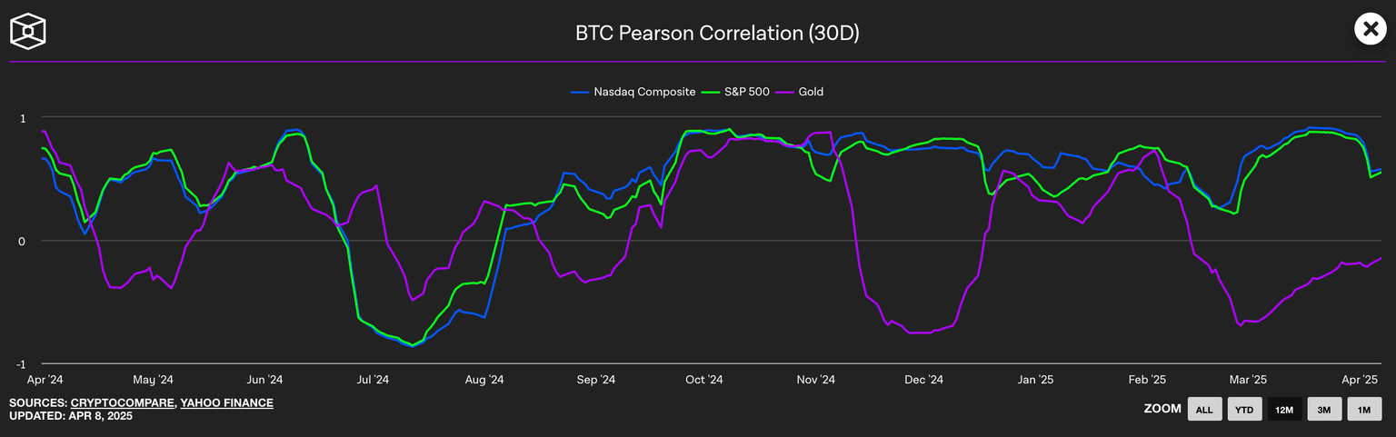Click the Jul '24 axis label

(x=373, y=380)
